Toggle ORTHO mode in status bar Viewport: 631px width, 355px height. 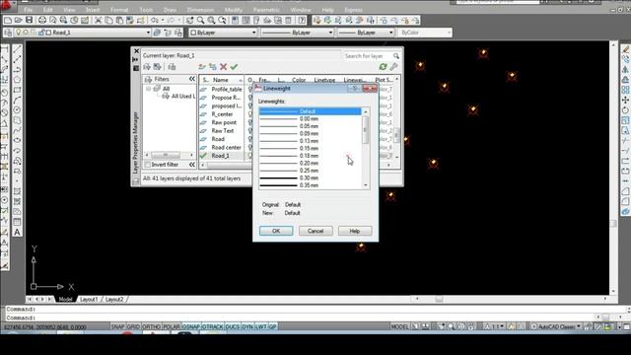click(151, 326)
